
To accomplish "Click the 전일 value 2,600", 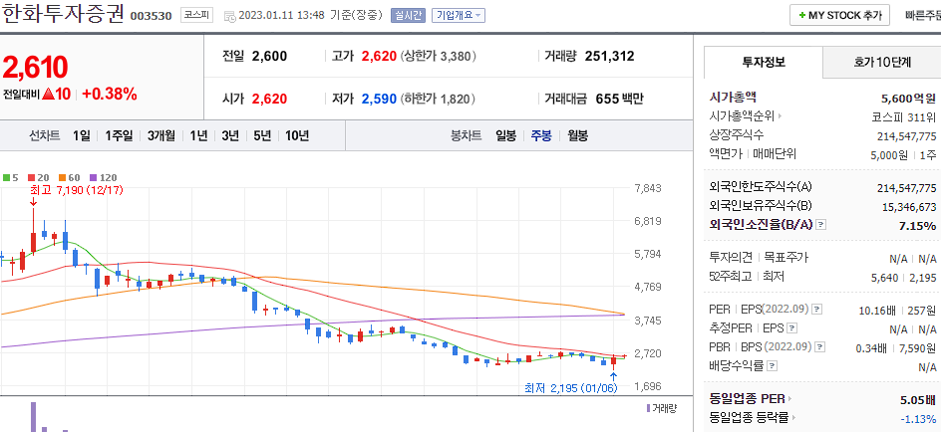I will pyautogui.click(x=269, y=57).
